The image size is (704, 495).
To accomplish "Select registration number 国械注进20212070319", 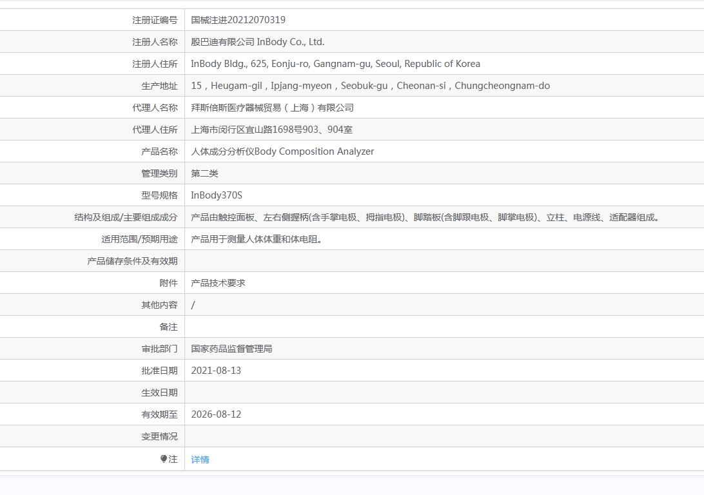I will pos(238,20).
